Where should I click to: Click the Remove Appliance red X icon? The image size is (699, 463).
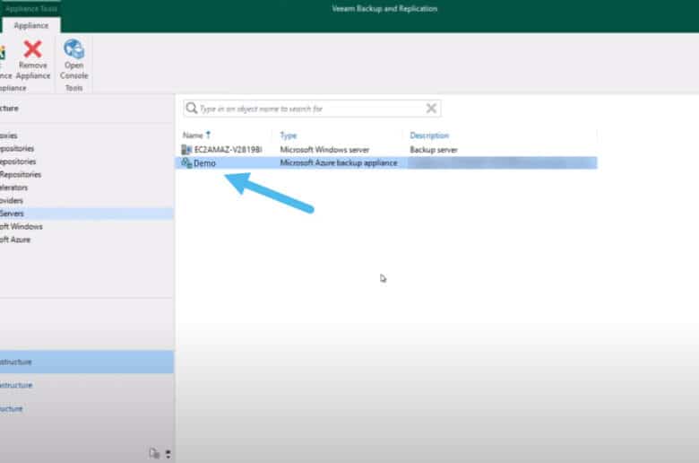32,49
